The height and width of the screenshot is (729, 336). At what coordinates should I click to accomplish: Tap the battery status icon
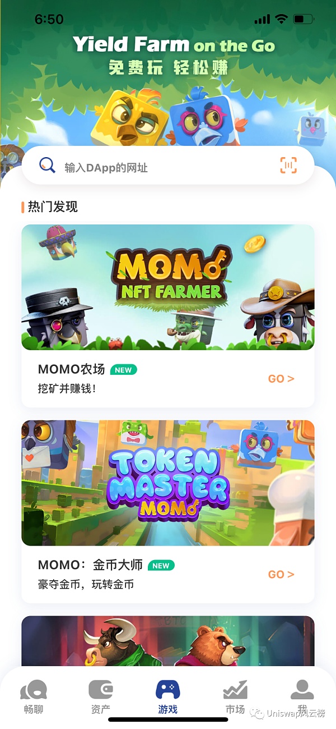click(303, 19)
